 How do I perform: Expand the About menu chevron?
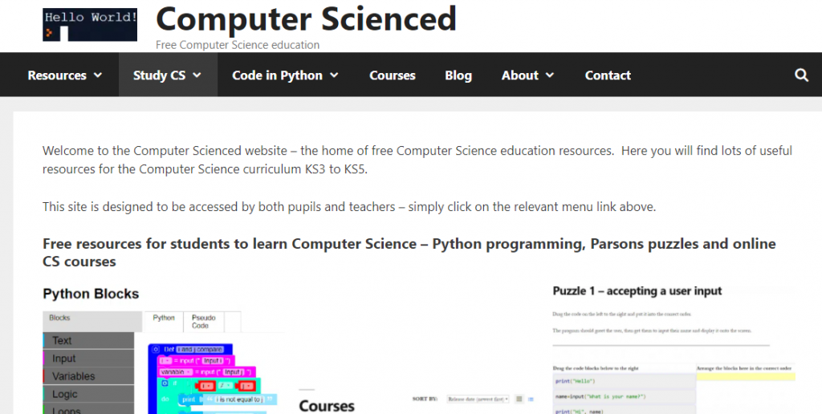(550, 75)
